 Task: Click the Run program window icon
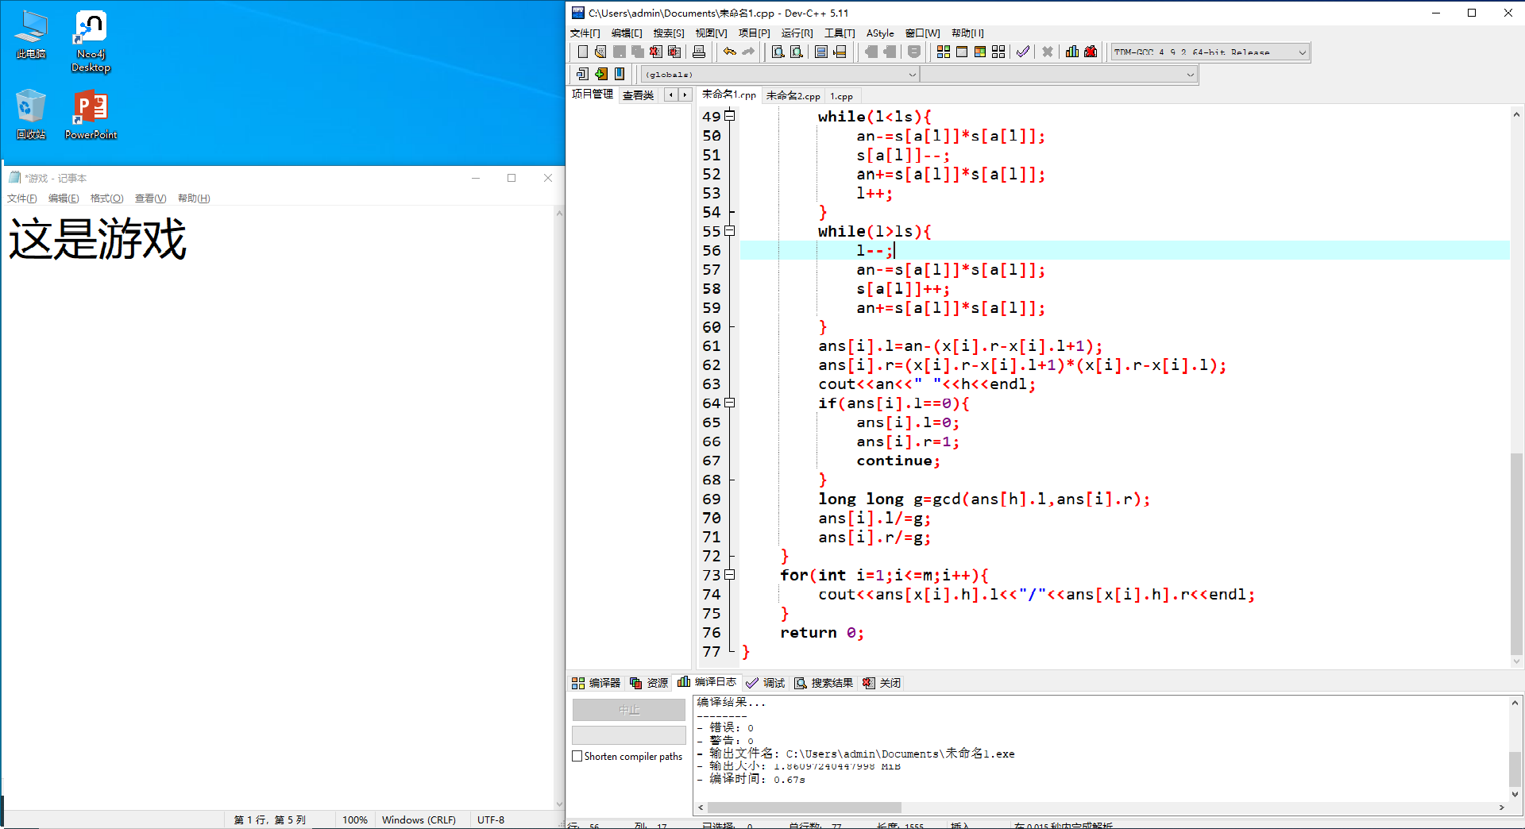[962, 52]
